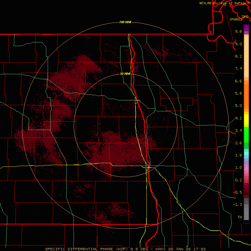Click the 5.0 legend value
This screenshot has width=251, height=251.
(x=238, y=106)
